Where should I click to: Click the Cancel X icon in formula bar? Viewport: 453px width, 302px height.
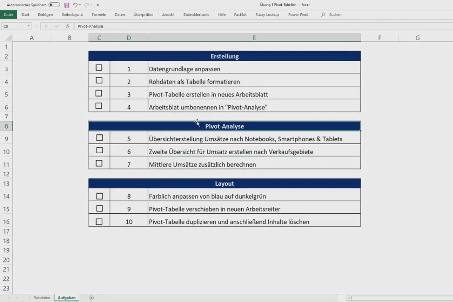tap(46, 26)
